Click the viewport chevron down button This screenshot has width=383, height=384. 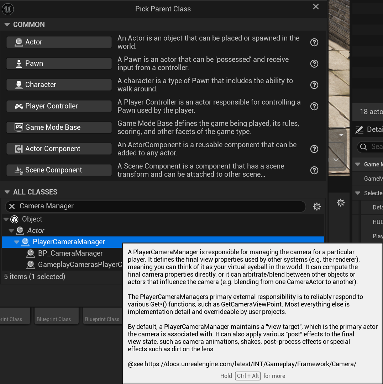(x=336, y=159)
